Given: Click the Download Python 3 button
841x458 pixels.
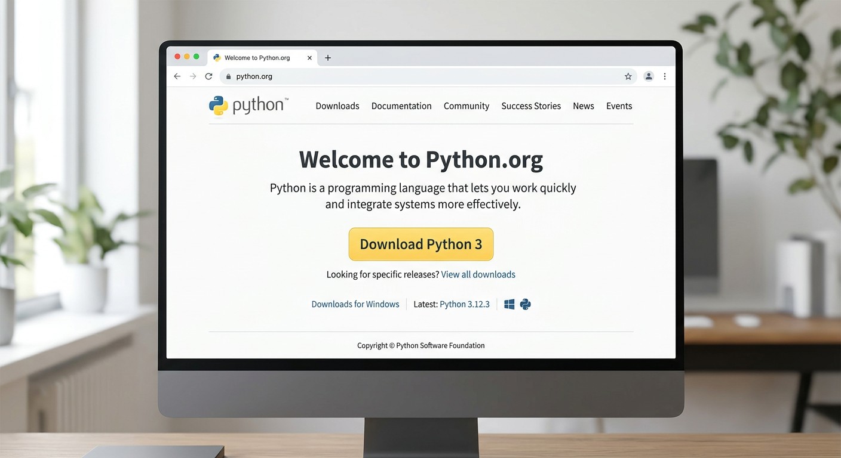Looking at the screenshot, I should pos(421,244).
